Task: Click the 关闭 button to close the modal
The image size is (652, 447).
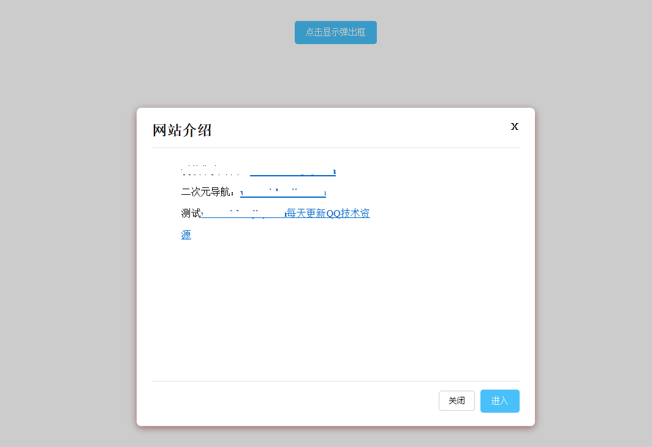Action: tap(457, 400)
